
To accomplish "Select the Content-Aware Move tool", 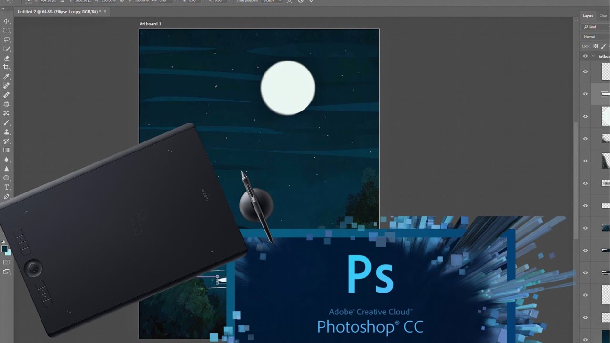I will click(x=7, y=113).
